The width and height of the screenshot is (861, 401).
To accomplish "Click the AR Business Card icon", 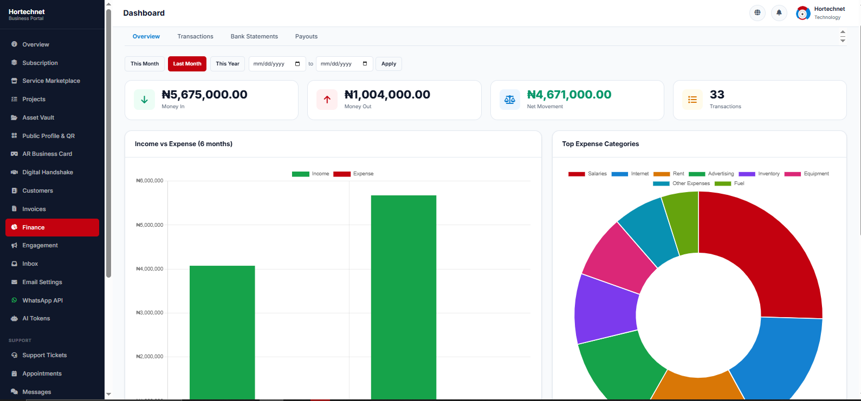I will click(x=14, y=154).
